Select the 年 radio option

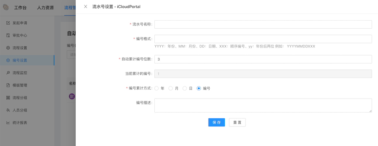[157, 88]
